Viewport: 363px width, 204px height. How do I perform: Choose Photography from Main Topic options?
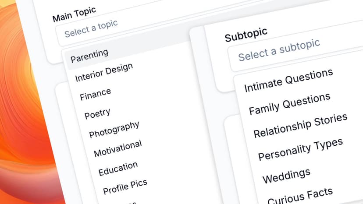point(114,130)
